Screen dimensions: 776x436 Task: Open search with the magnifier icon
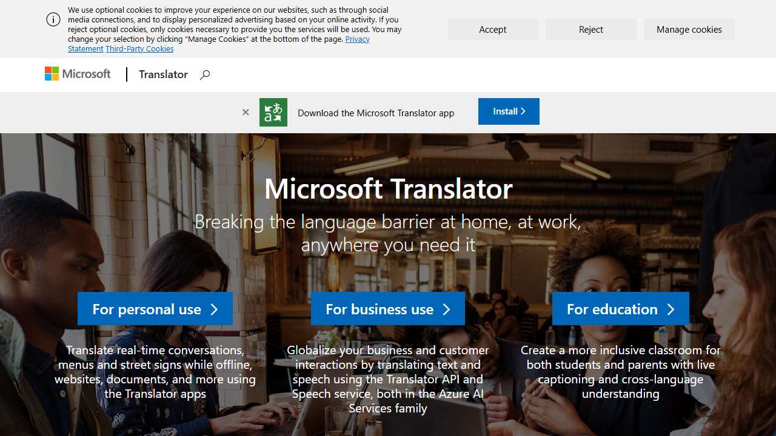tap(205, 74)
